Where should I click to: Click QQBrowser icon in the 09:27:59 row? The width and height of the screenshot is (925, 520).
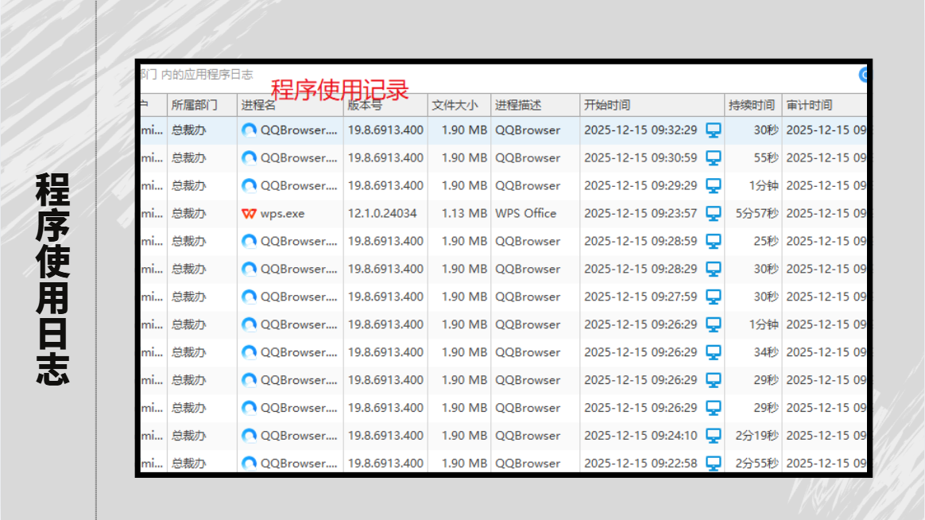(249, 297)
